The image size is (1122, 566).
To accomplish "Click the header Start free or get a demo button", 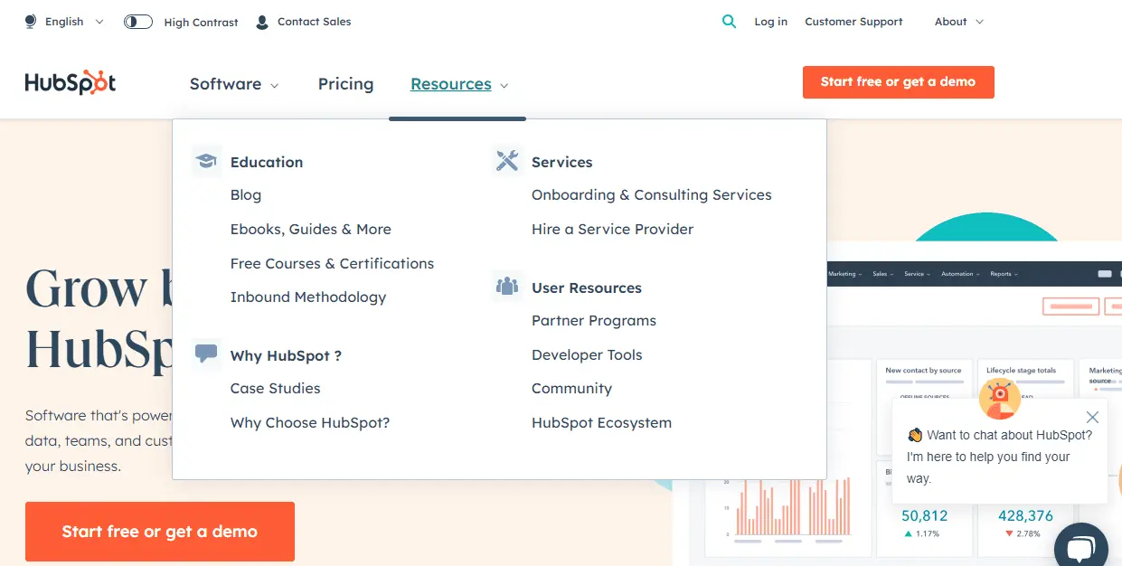I will [899, 82].
